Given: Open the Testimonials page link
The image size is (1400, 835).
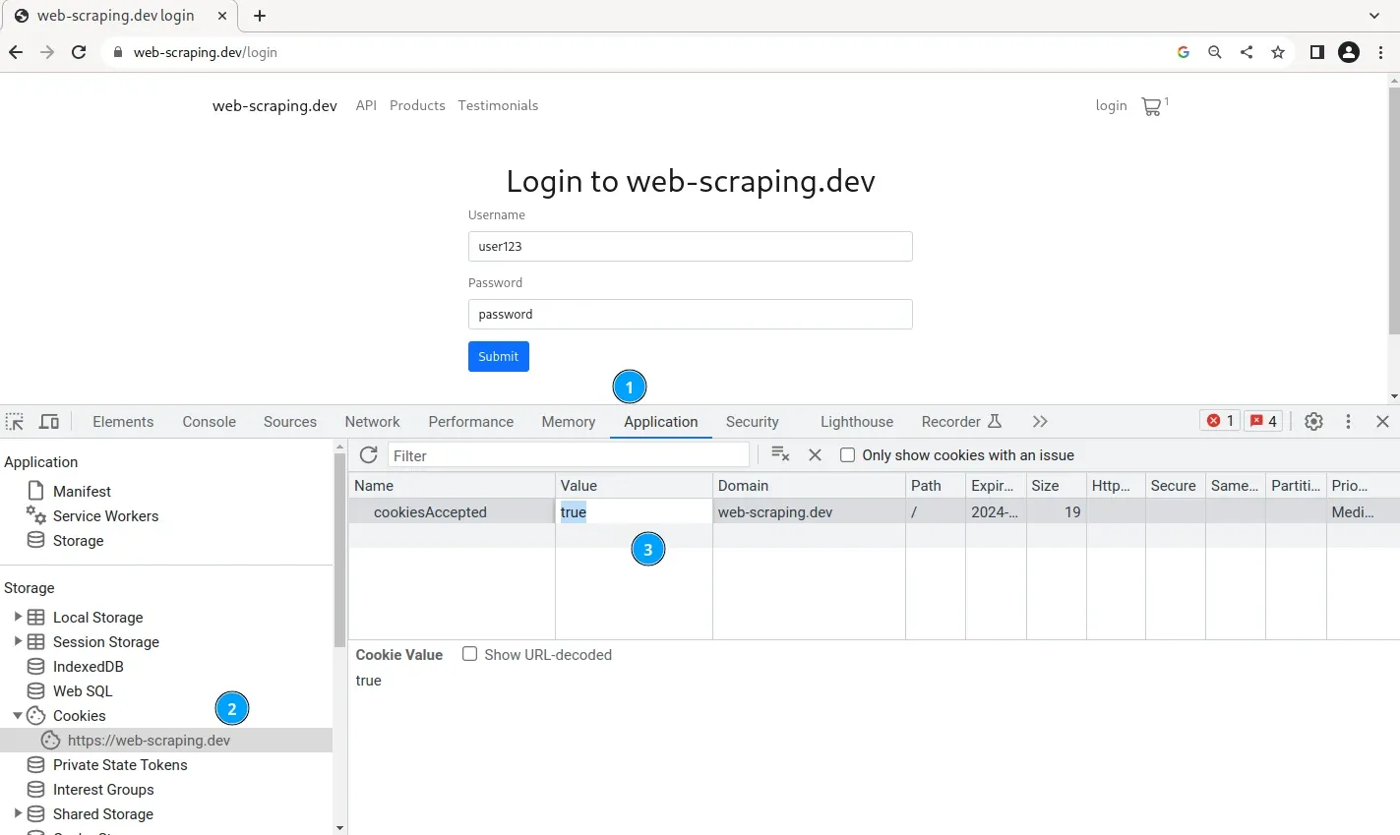Looking at the screenshot, I should point(498,105).
